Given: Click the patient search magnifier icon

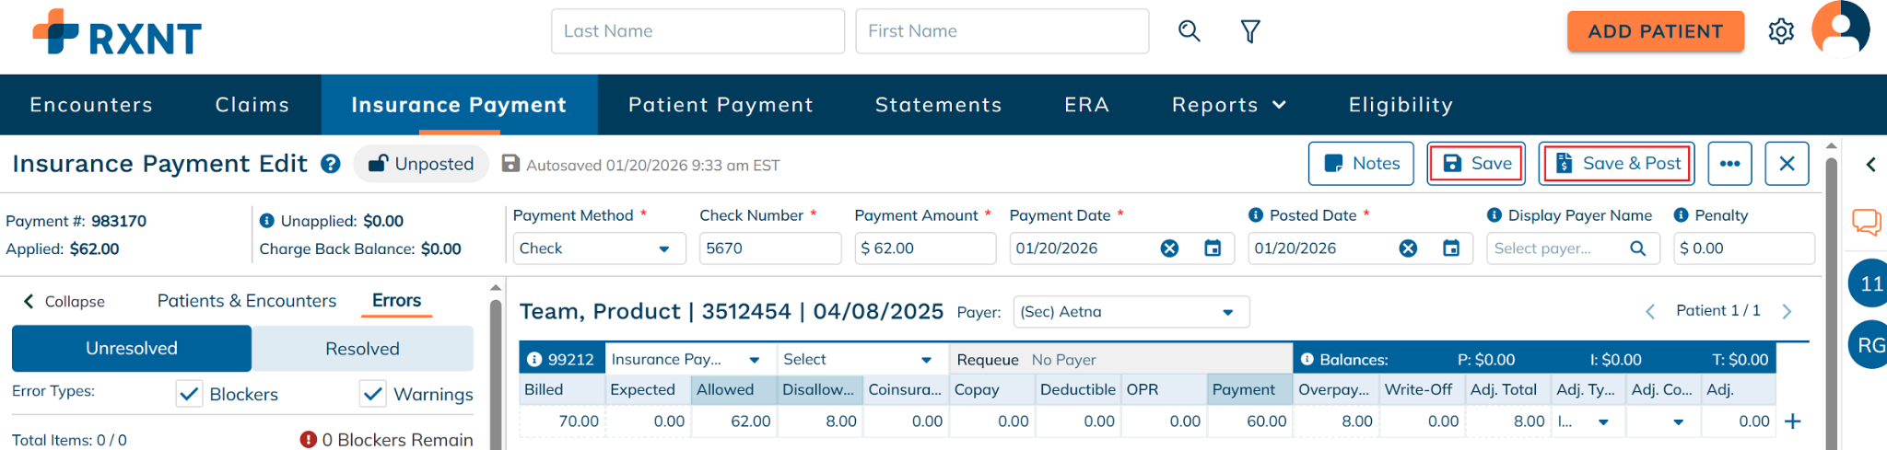Looking at the screenshot, I should 1189,31.
